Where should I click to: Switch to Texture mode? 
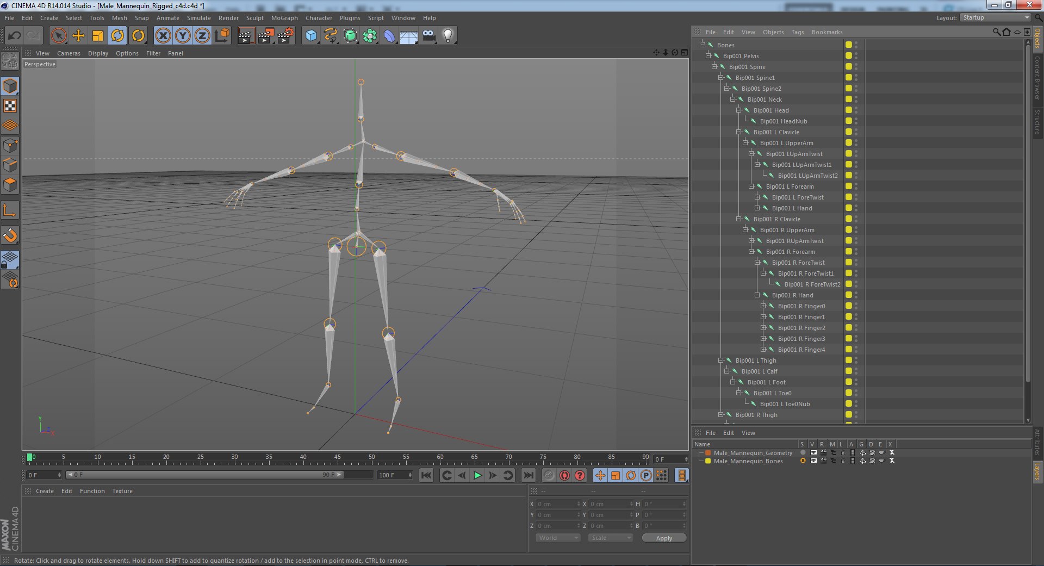[x=10, y=105]
